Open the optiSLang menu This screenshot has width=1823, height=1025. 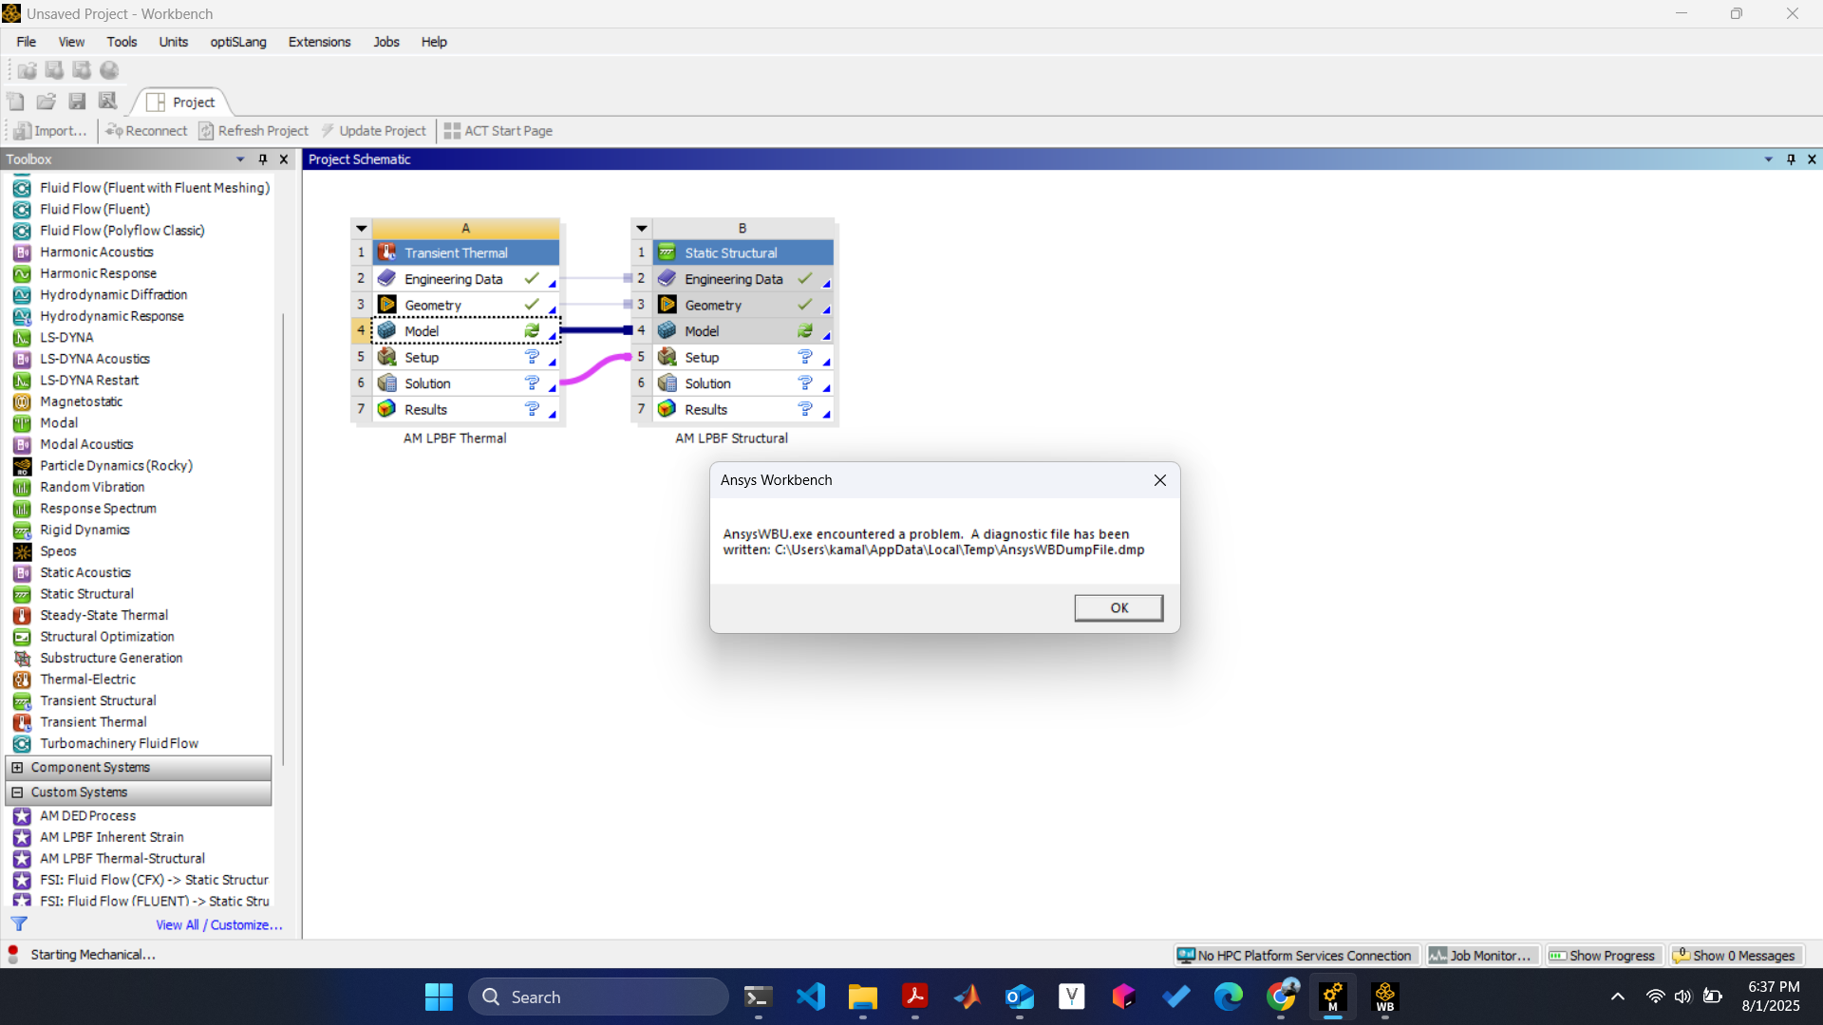click(238, 42)
